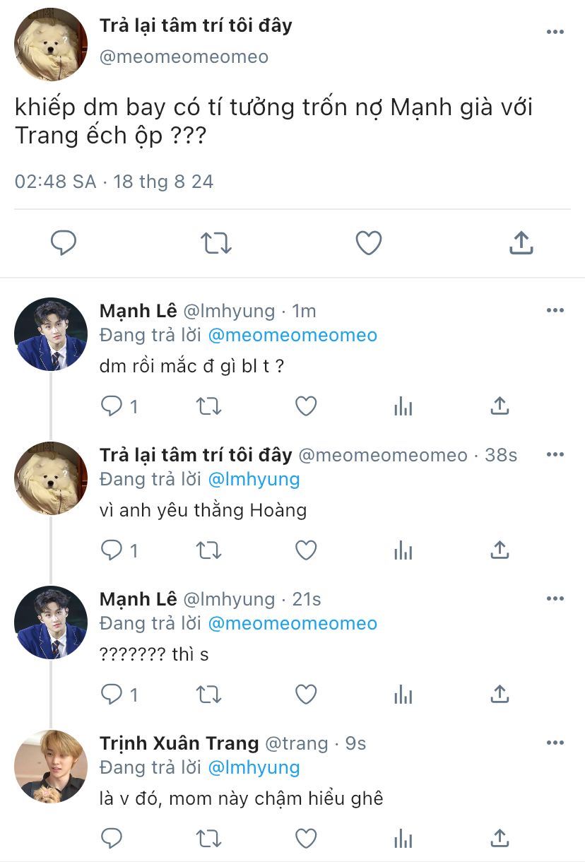Like the main tweet posted at 02:48 SA
The height and width of the screenshot is (862, 585).
click(368, 244)
